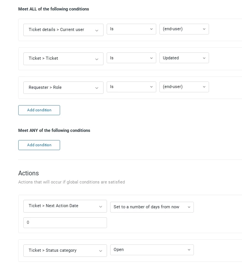Expand the operator dropdown beside Current user
The height and width of the screenshot is (270, 242).
pyautogui.click(x=131, y=29)
